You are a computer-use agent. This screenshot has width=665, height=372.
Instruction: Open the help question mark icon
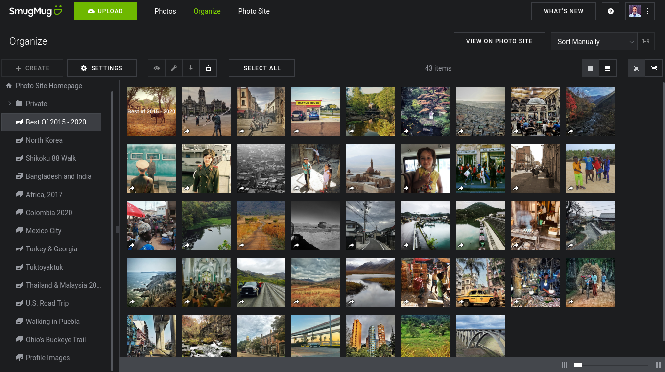pos(611,11)
